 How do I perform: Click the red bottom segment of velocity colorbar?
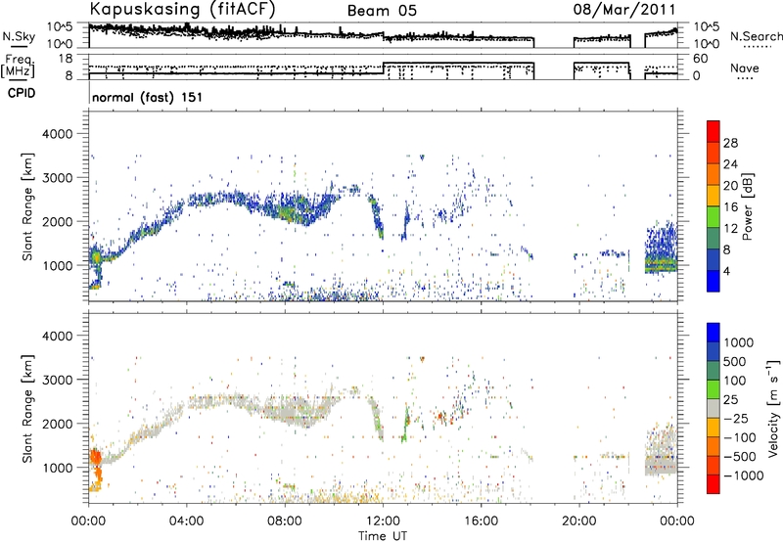click(x=714, y=484)
